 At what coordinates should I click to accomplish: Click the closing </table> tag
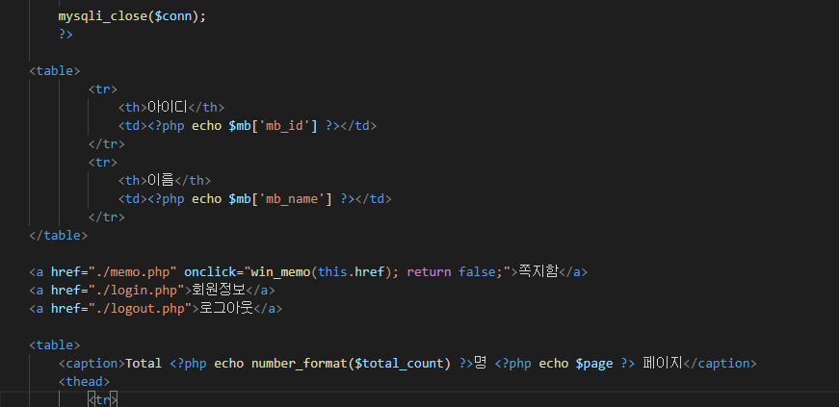[x=59, y=236]
